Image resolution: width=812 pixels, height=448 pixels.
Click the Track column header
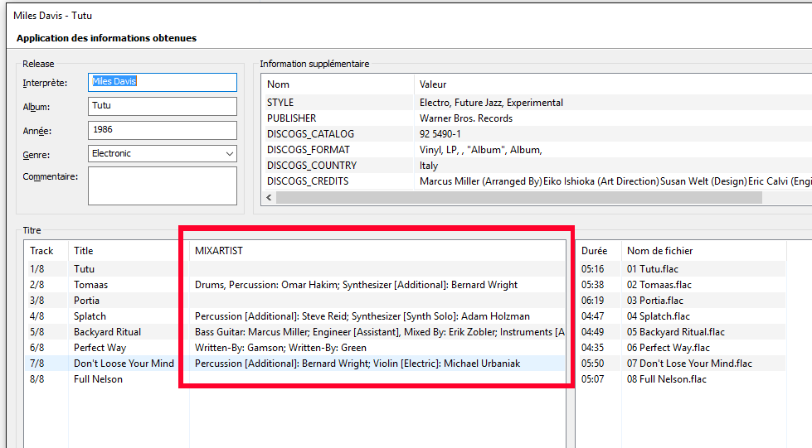(x=41, y=251)
